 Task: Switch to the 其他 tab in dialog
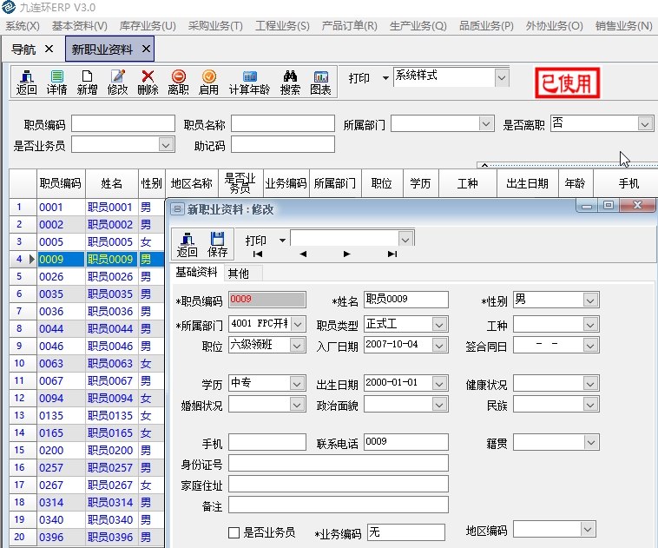tap(239, 274)
